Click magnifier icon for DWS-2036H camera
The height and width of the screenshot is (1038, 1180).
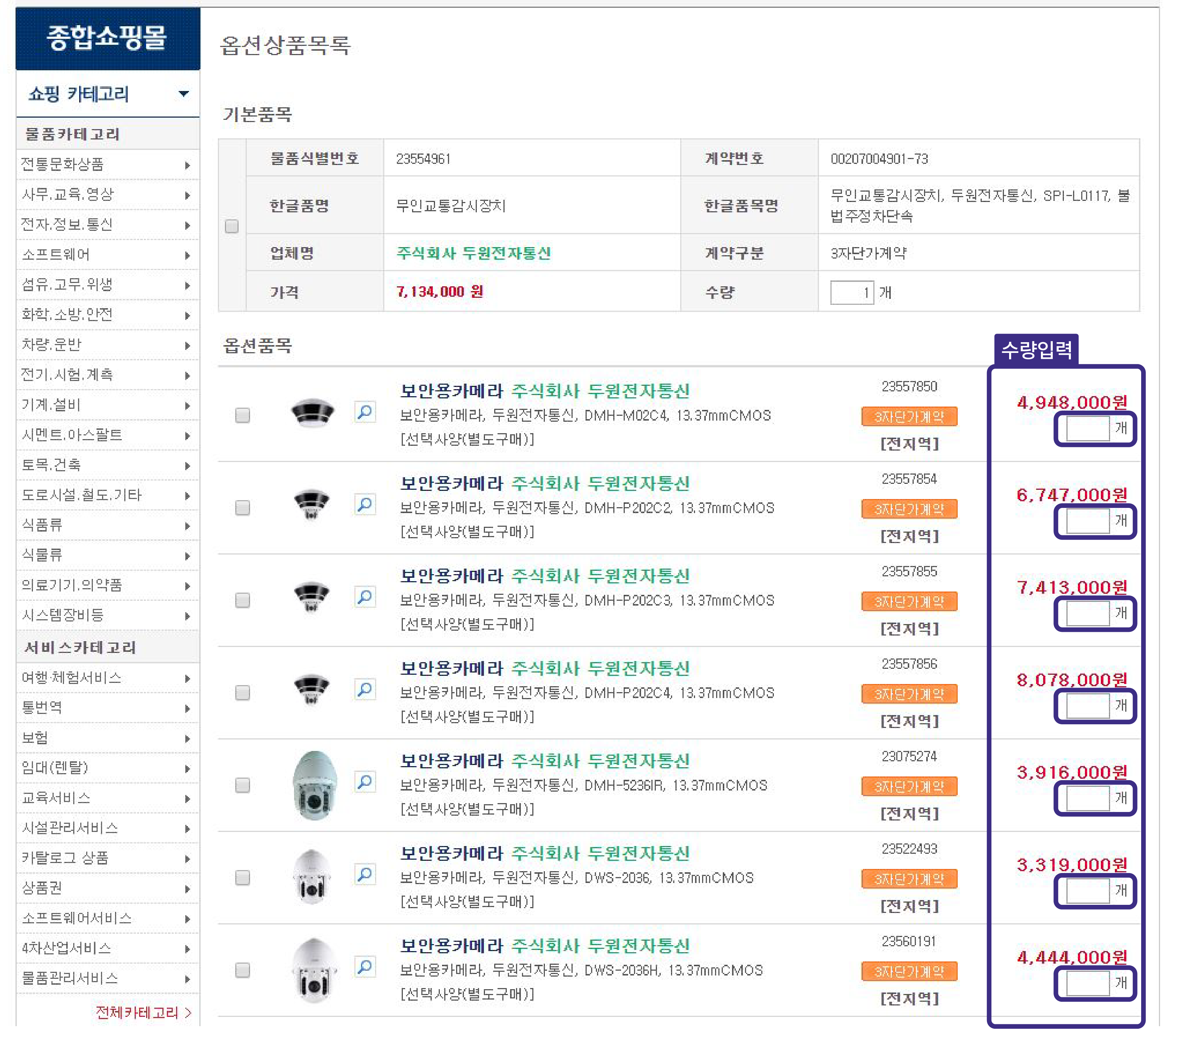tap(365, 967)
